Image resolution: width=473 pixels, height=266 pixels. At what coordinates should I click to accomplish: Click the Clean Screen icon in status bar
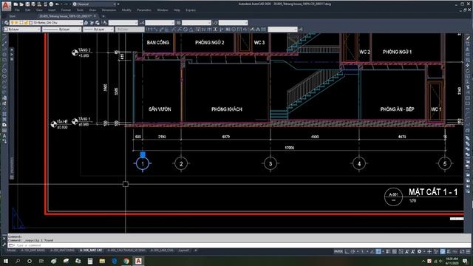coord(462,251)
